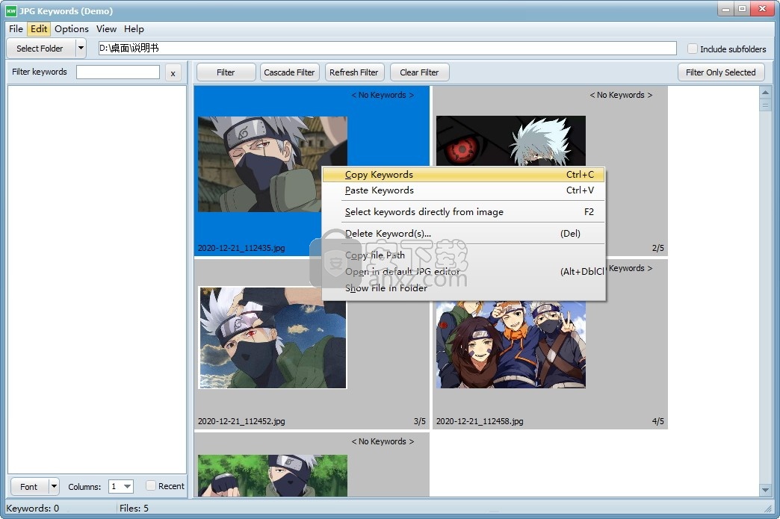Screen dimensions: 780x519
Task: Click the folder path input field
Action: tap(387, 49)
